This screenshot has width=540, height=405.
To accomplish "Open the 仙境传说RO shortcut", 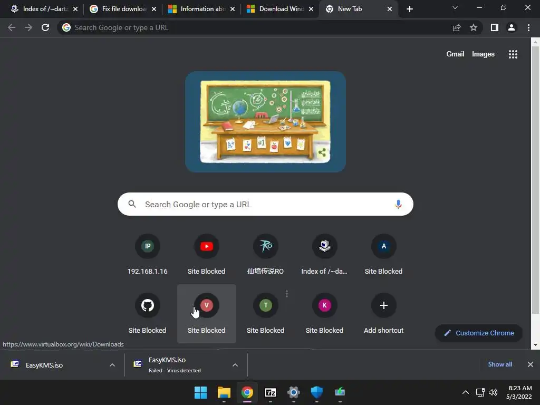I will [266, 255].
